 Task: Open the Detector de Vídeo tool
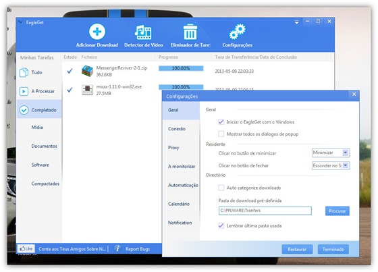(143, 35)
